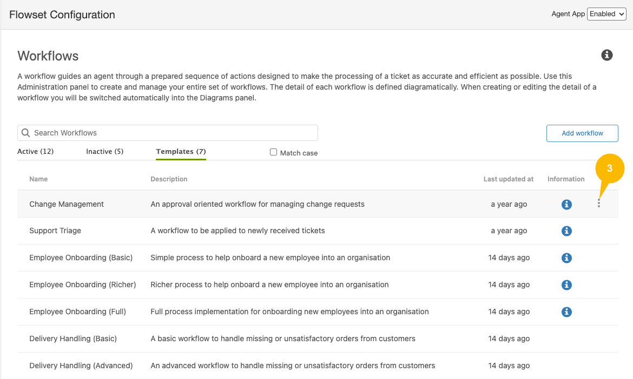Click the Add workflow button
633x379 pixels.
[x=582, y=133]
